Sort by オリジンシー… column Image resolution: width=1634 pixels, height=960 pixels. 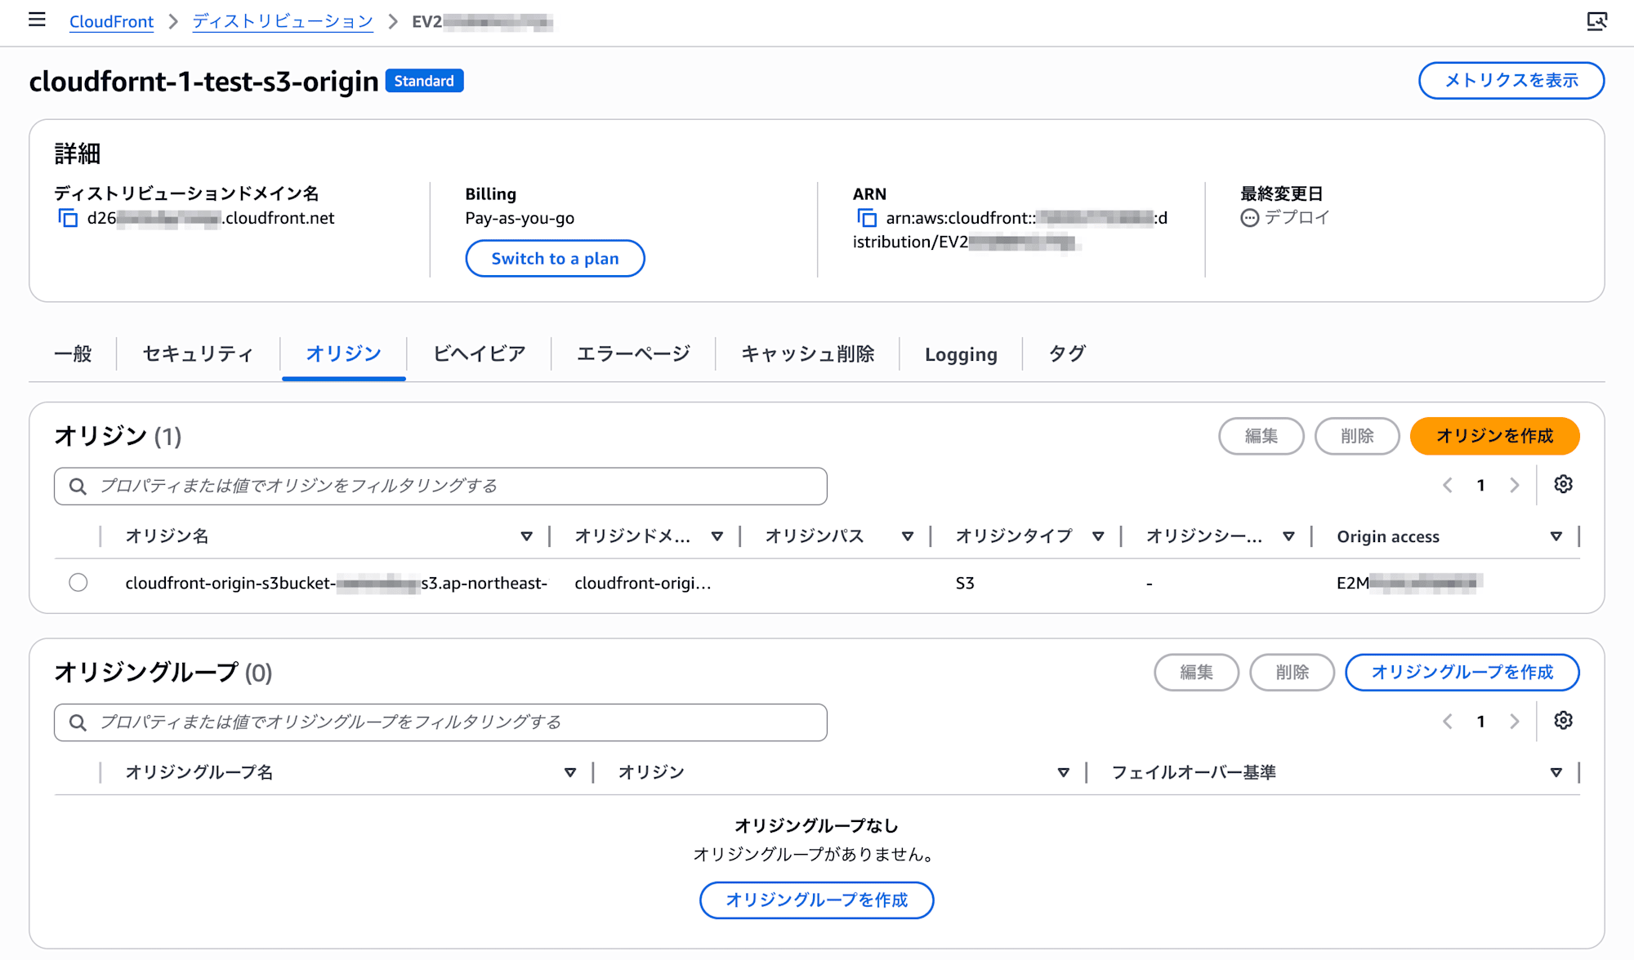coord(1288,536)
